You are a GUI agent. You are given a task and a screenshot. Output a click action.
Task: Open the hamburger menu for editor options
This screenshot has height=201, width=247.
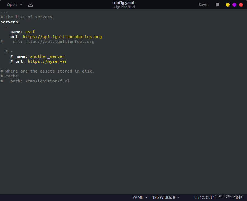tap(217, 5)
